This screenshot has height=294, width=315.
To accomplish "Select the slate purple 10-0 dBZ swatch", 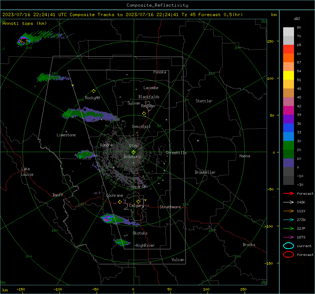I will point(288,163).
